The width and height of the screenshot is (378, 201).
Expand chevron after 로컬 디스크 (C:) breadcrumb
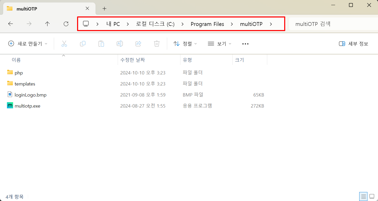(182, 24)
